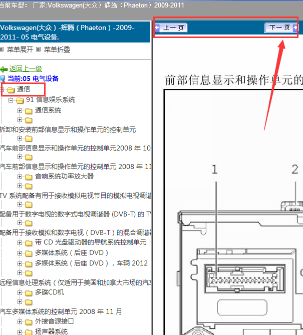This screenshot has height=335, width=303.
Task: Expand the 通信系统 node
Action: [x=20, y=110]
